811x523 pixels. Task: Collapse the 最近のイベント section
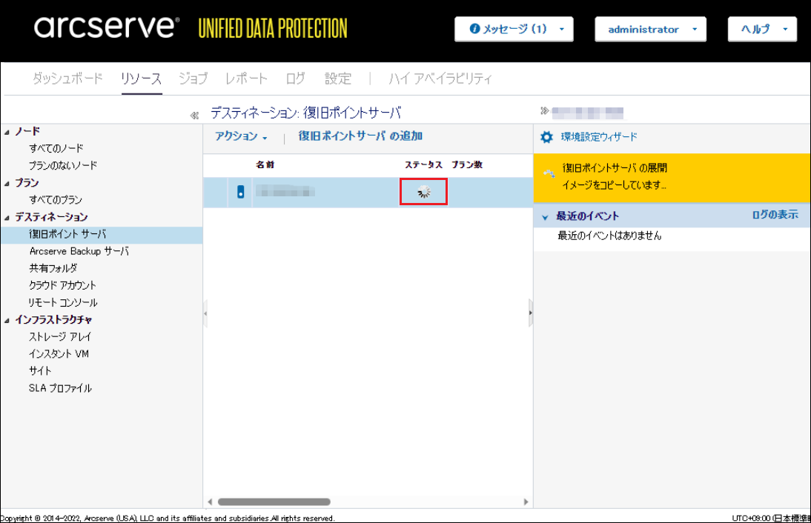coord(546,217)
